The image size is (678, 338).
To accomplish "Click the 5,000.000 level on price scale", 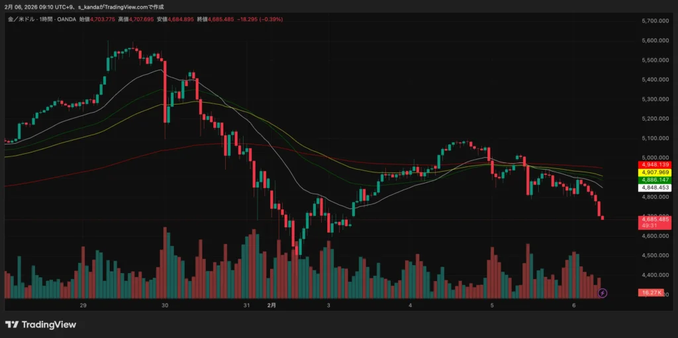I will [655, 158].
